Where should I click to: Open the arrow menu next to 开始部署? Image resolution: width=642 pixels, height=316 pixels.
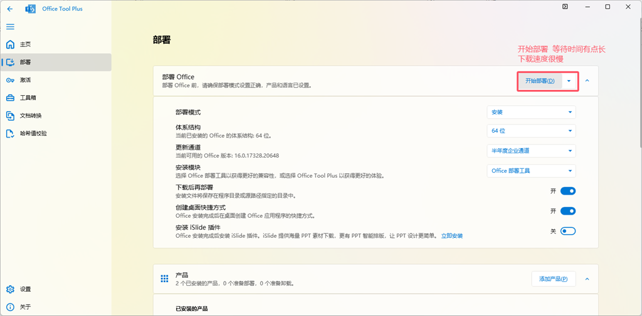[569, 81]
